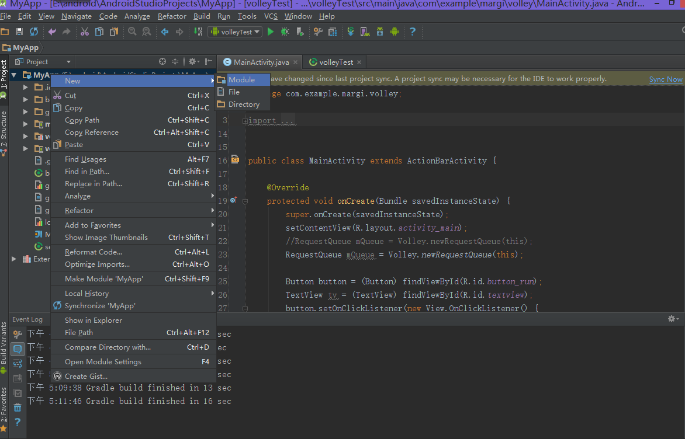Click the Save All toolbar icon
The width and height of the screenshot is (685, 439).
coord(19,32)
